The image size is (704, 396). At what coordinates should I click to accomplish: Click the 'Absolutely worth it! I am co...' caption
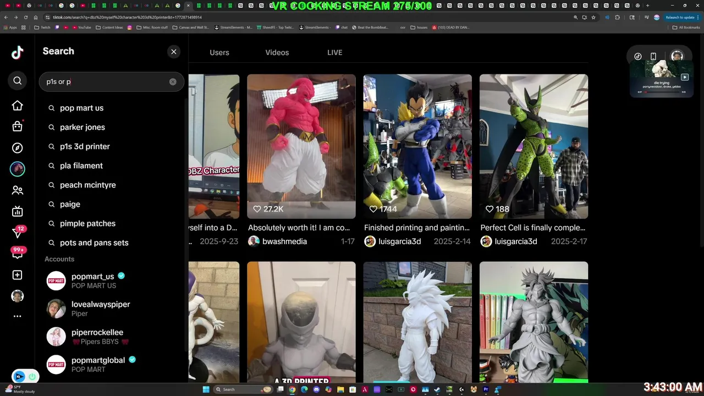[x=299, y=228]
